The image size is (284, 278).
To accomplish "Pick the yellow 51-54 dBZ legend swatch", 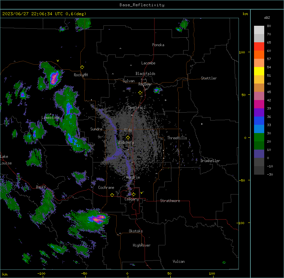I will tap(259, 71).
